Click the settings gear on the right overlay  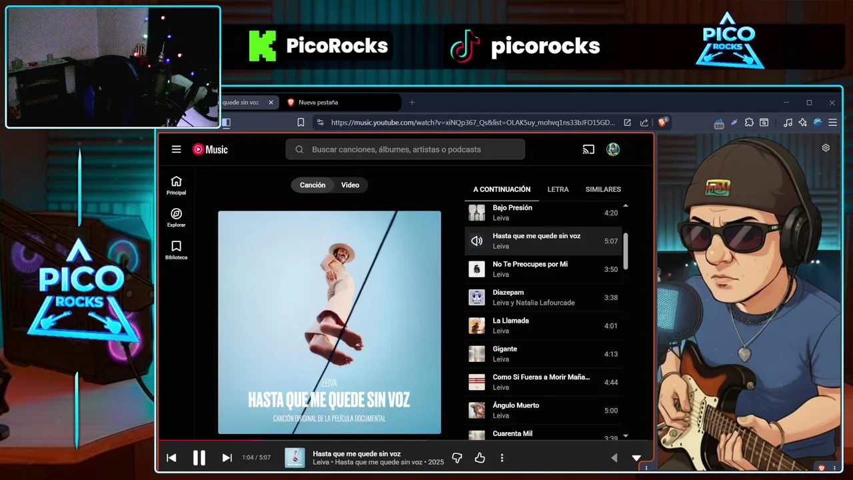tap(826, 148)
